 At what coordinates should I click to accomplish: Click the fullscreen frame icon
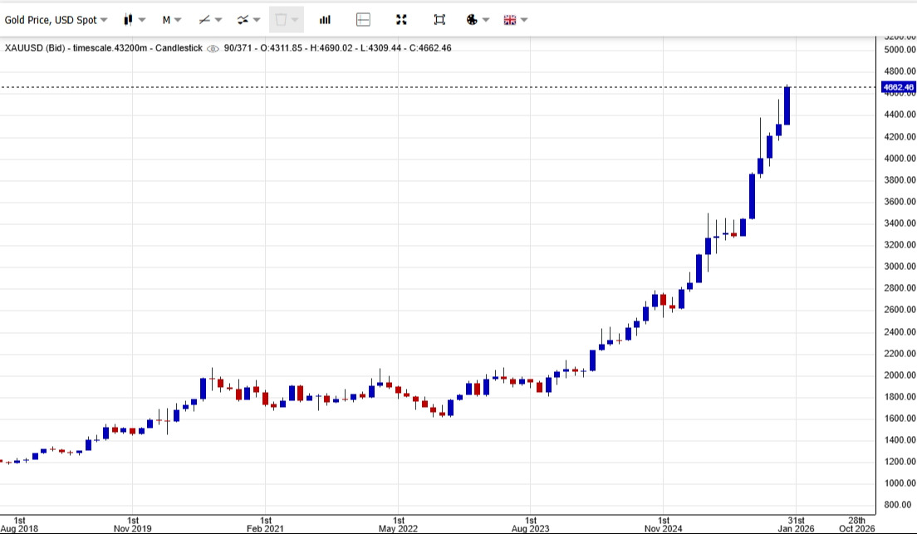click(439, 19)
